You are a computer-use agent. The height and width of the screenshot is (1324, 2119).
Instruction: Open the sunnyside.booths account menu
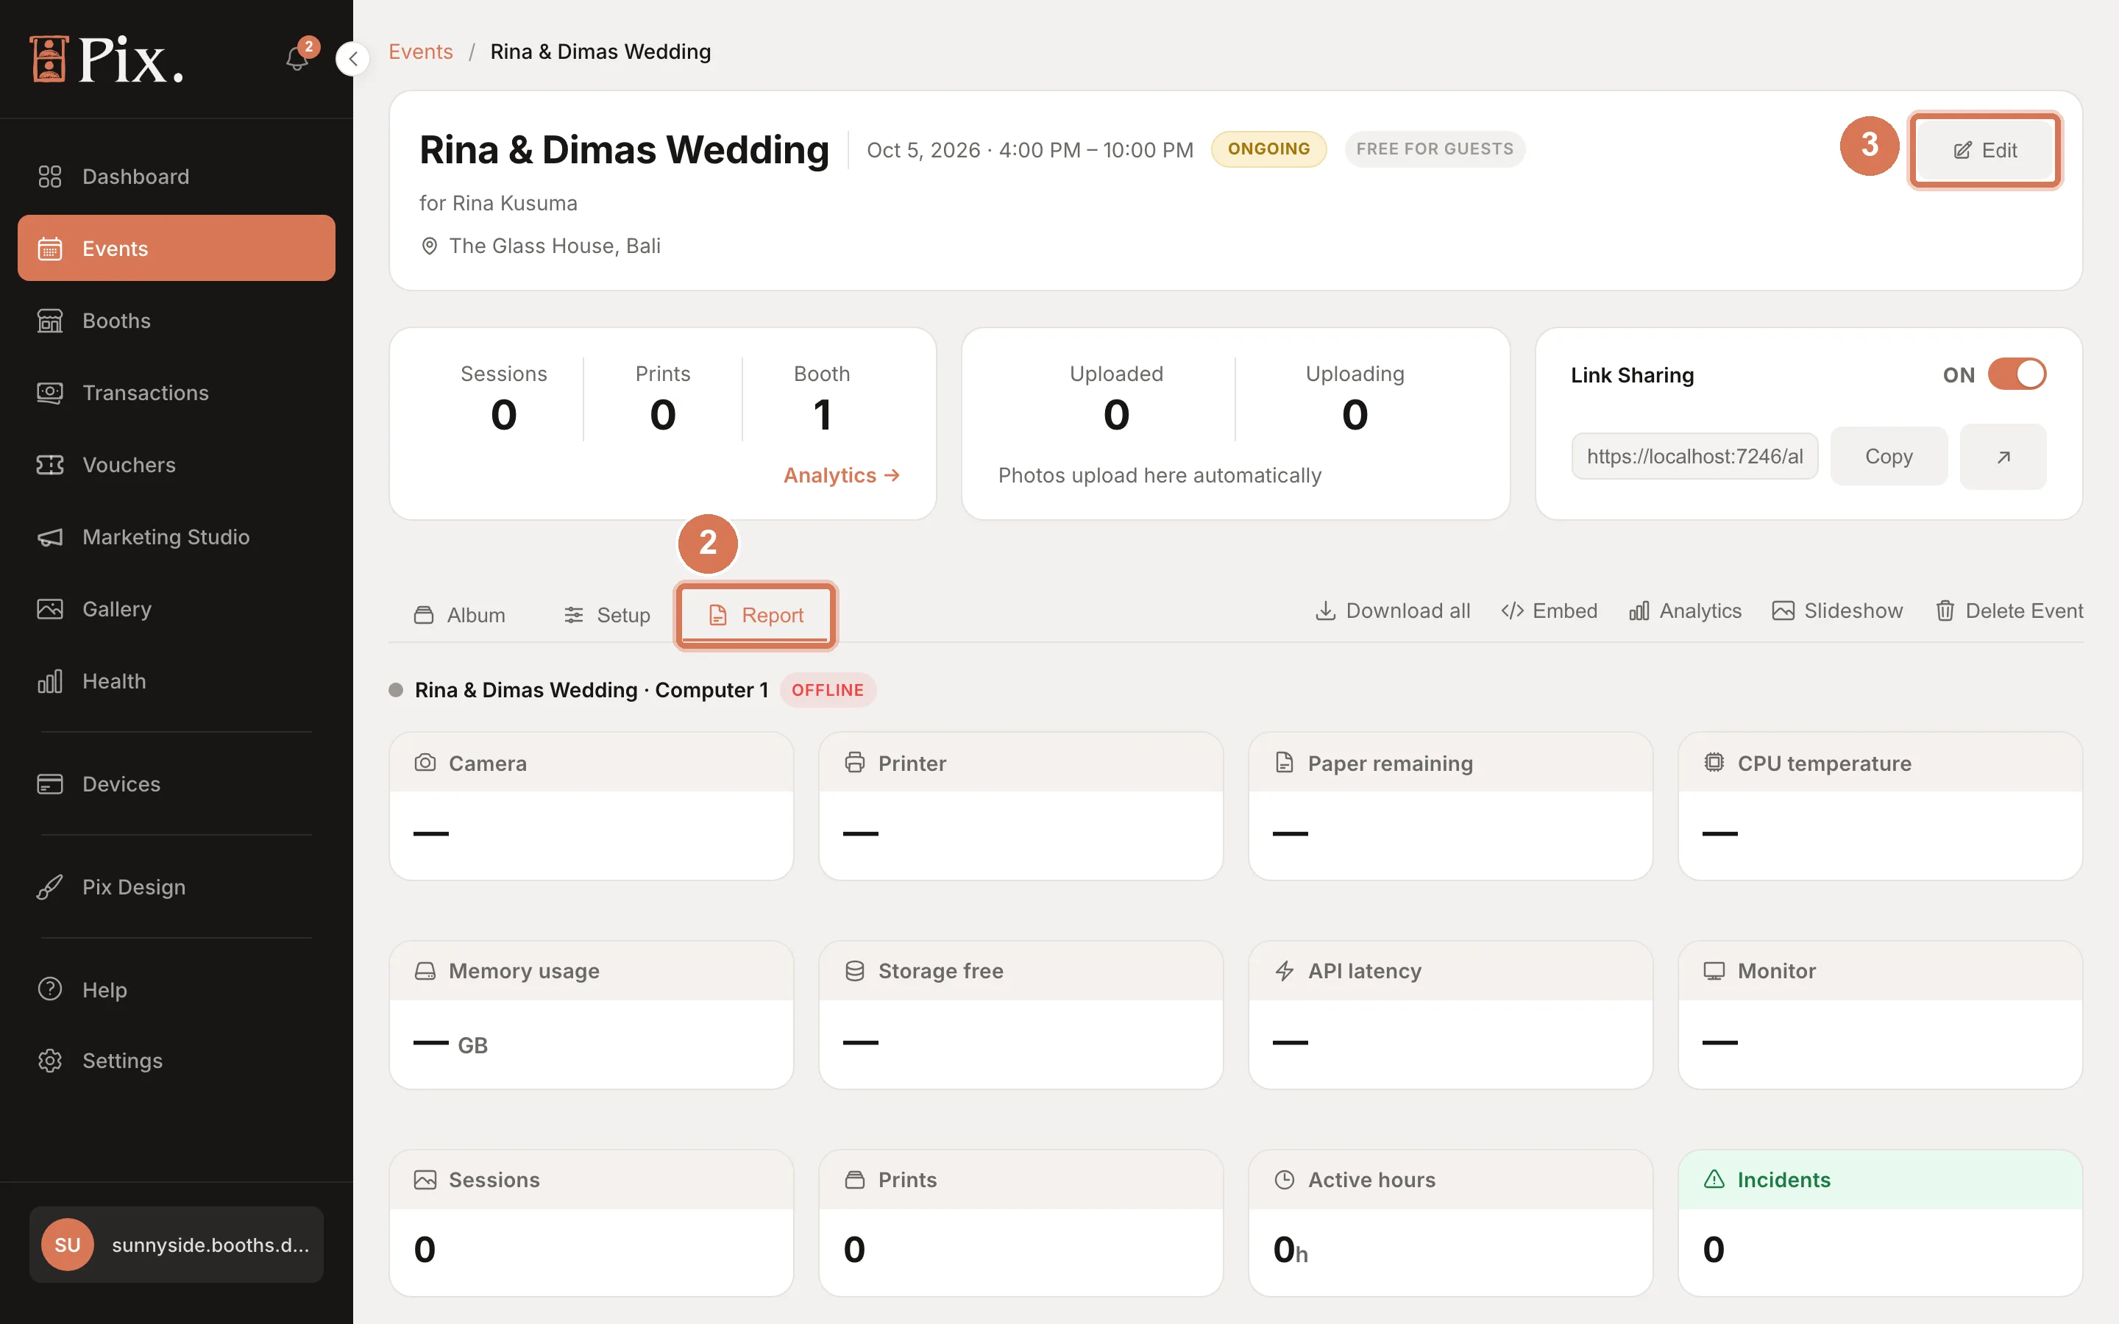click(176, 1245)
